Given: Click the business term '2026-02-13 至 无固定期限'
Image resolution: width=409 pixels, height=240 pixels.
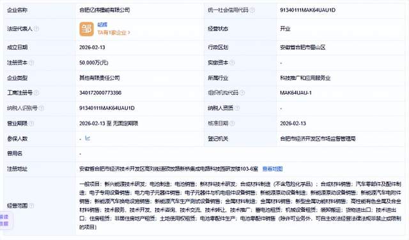Looking at the screenshot, I should coord(109,124).
